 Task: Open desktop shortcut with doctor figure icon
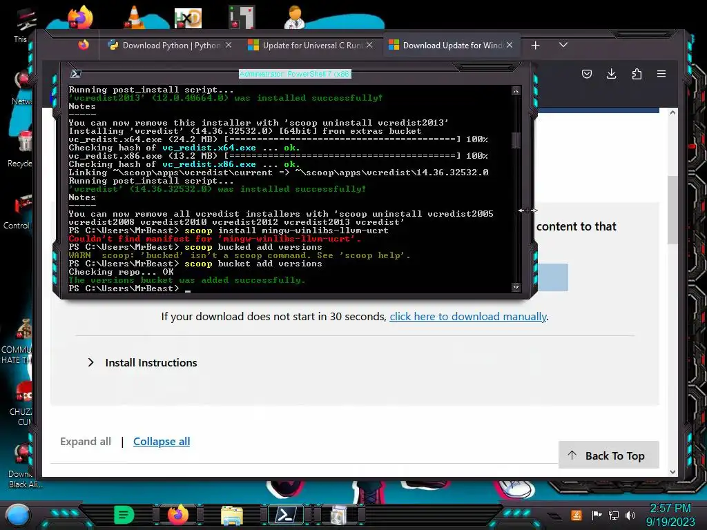294,18
